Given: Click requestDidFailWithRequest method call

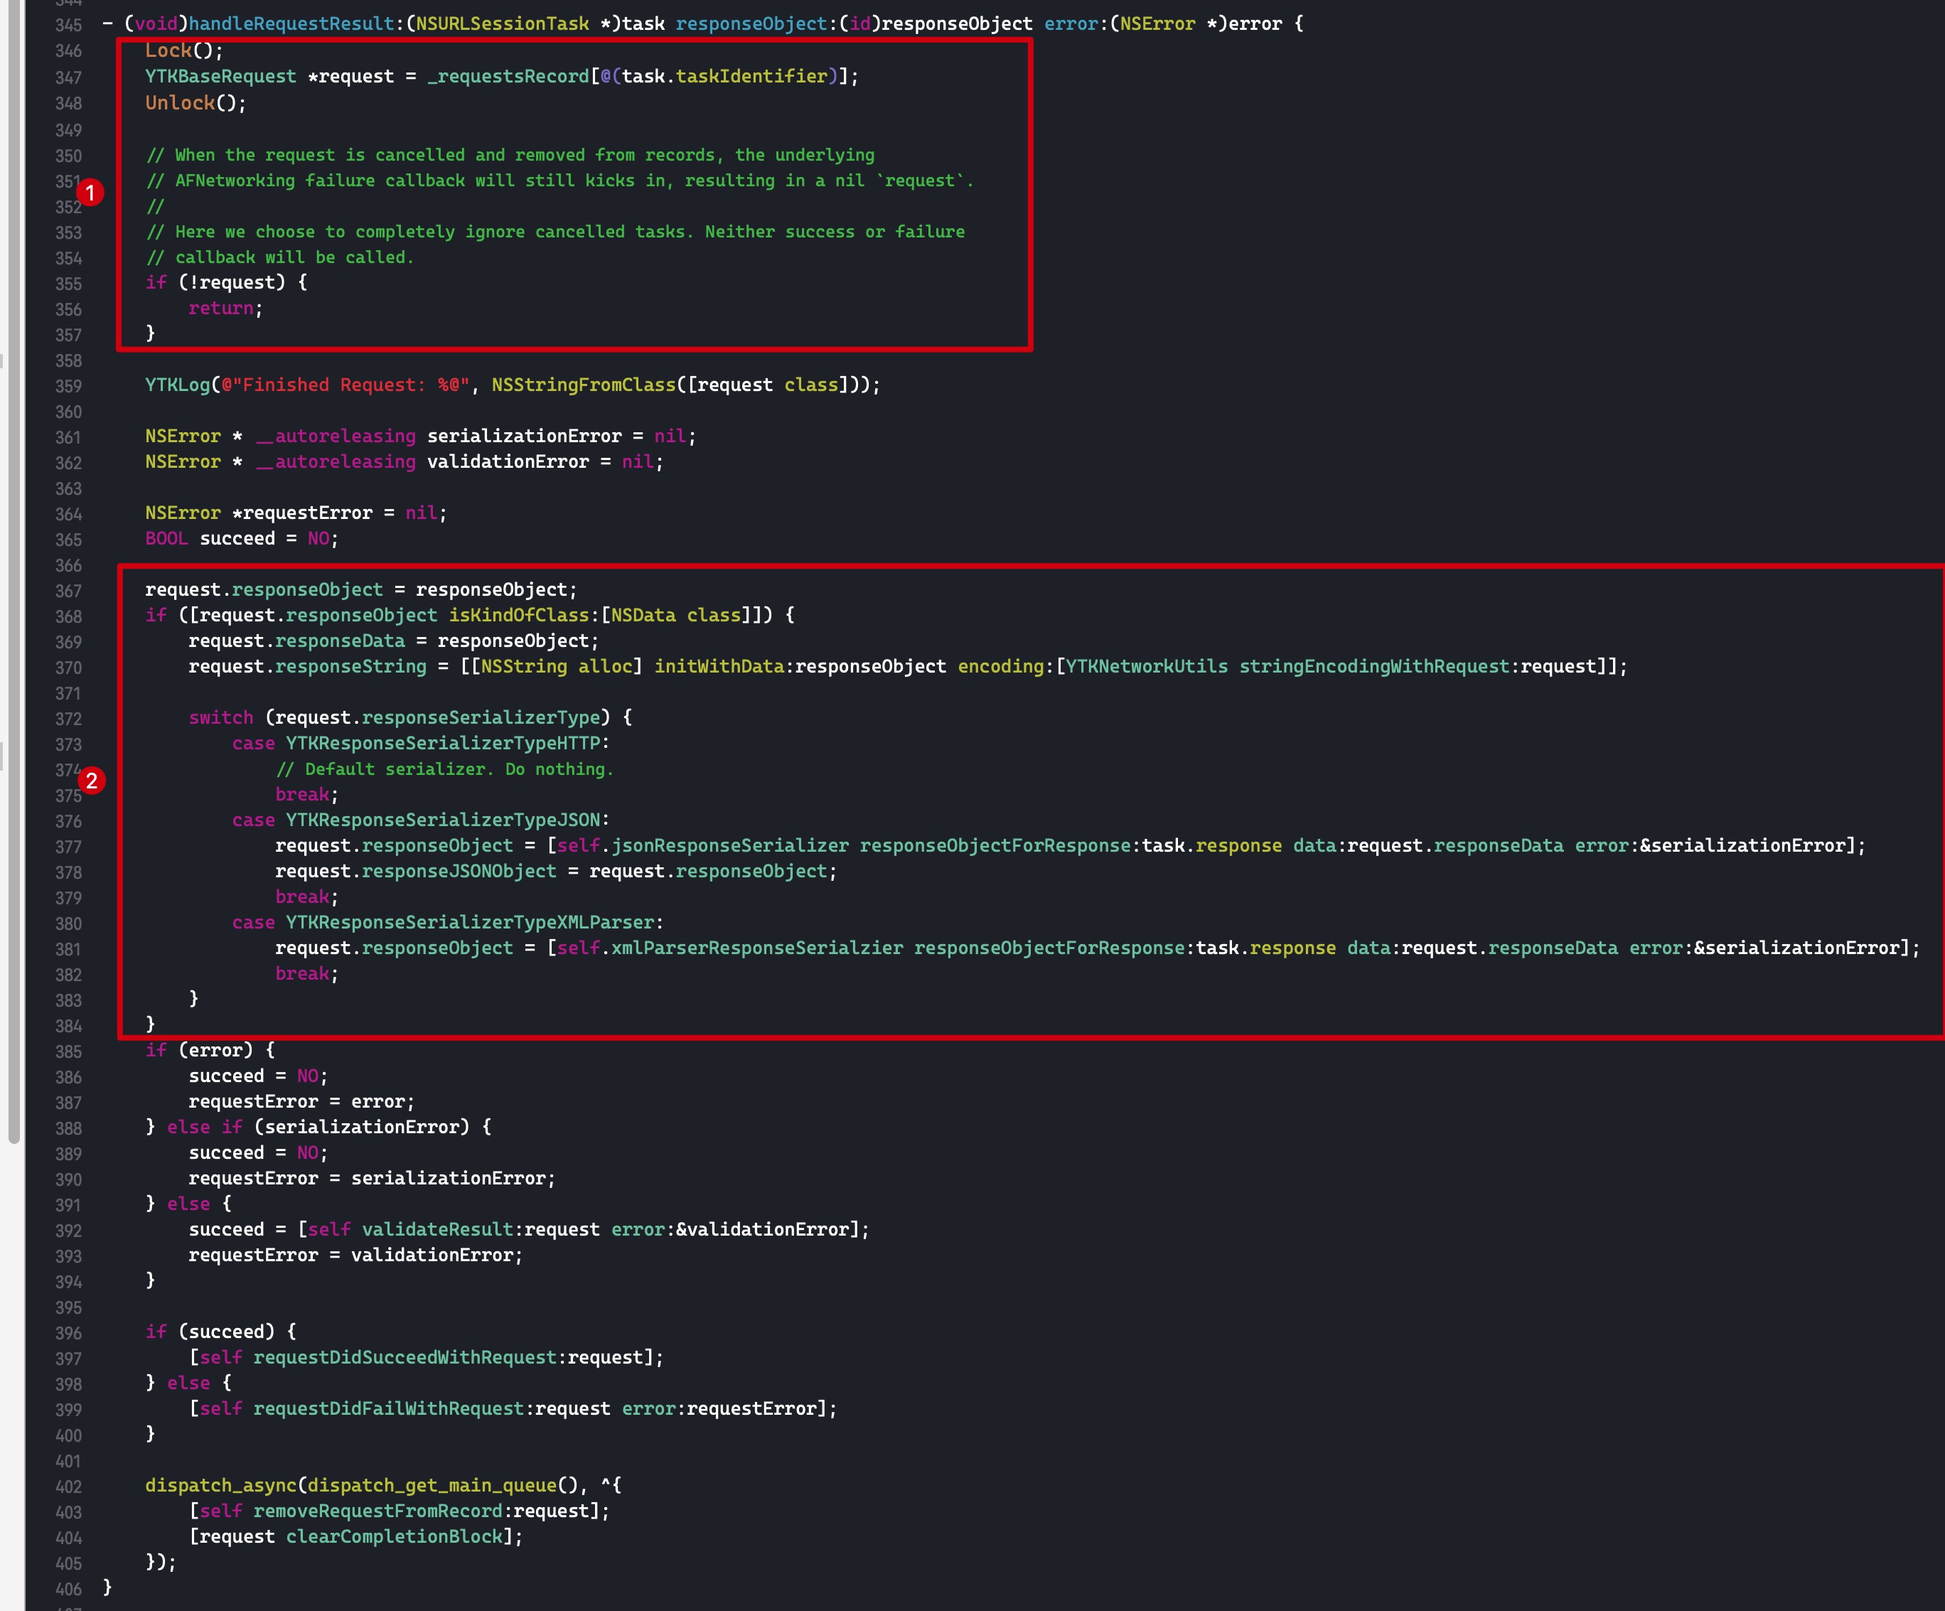Looking at the screenshot, I should (x=389, y=1408).
